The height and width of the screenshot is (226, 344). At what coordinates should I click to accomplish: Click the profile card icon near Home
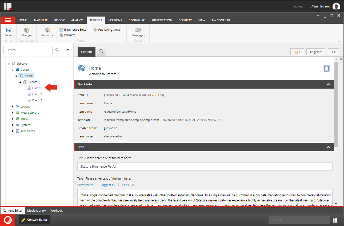tap(326, 68)
